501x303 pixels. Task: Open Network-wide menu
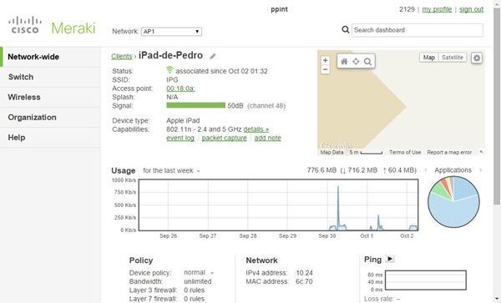coord(50,57)
